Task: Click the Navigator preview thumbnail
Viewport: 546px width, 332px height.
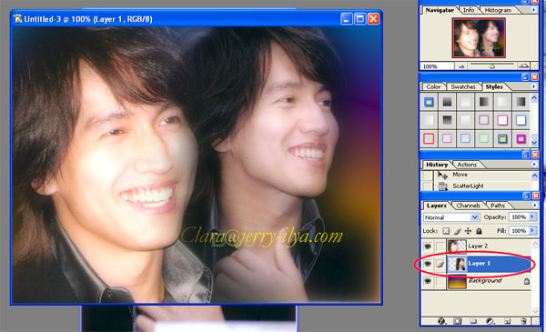Action: (x=479, y=38)
